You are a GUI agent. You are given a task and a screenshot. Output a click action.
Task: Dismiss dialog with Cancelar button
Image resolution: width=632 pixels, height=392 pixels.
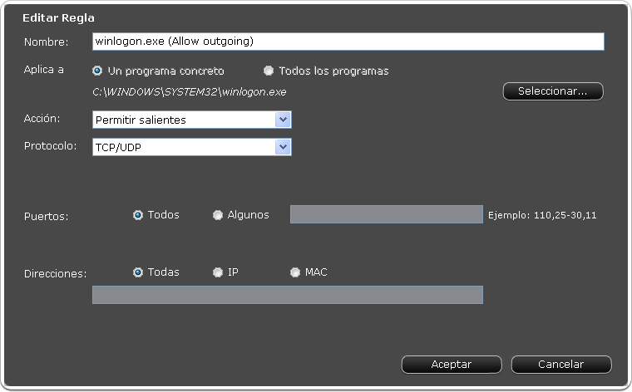coord(561,365)
